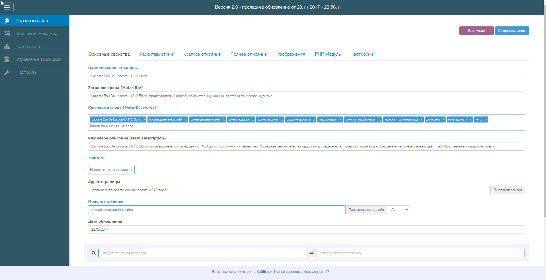Click the sitemap icon for Карта сайта
The height and width of the screenshot is (280, 546).
[7, 46]
